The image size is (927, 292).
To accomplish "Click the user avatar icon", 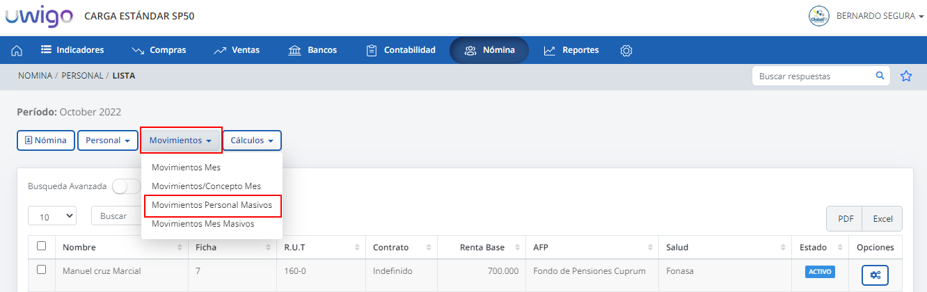I will coord(818,16).
